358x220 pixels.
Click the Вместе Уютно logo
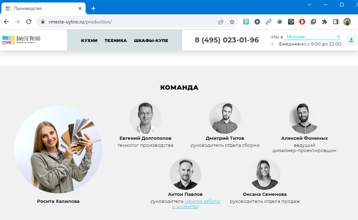tap(21, 40)
